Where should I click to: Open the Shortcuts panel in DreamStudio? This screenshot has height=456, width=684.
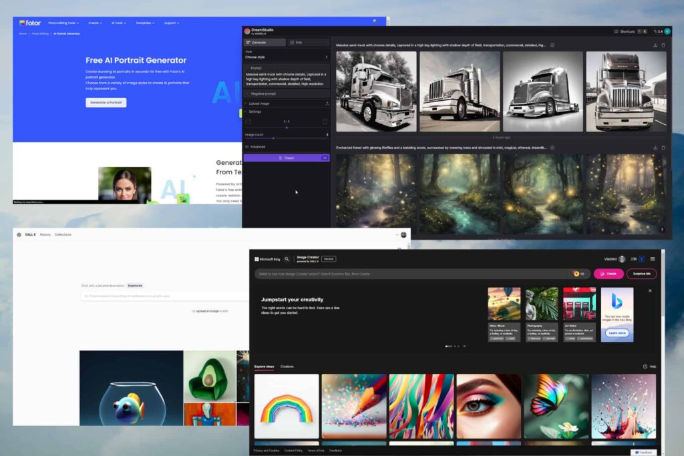point(623,31)
